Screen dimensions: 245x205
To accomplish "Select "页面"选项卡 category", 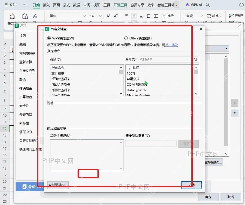I will click(61, 90).
